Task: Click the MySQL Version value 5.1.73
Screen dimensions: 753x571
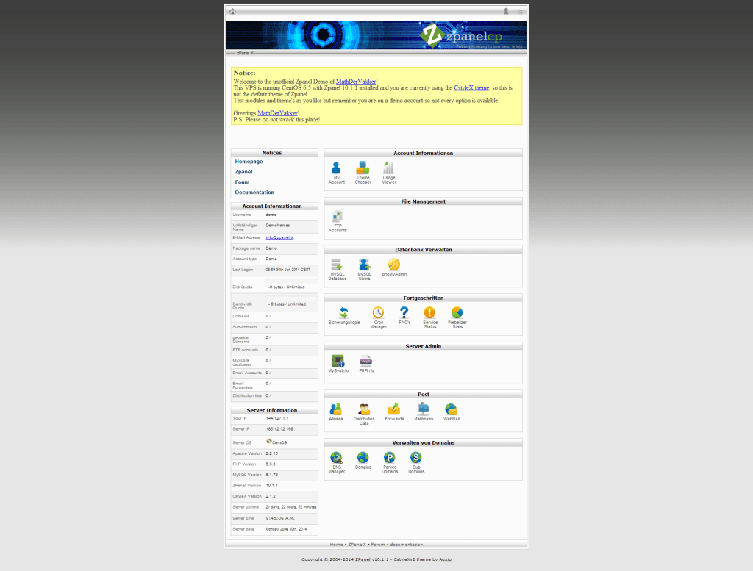Action: [272, 475]
